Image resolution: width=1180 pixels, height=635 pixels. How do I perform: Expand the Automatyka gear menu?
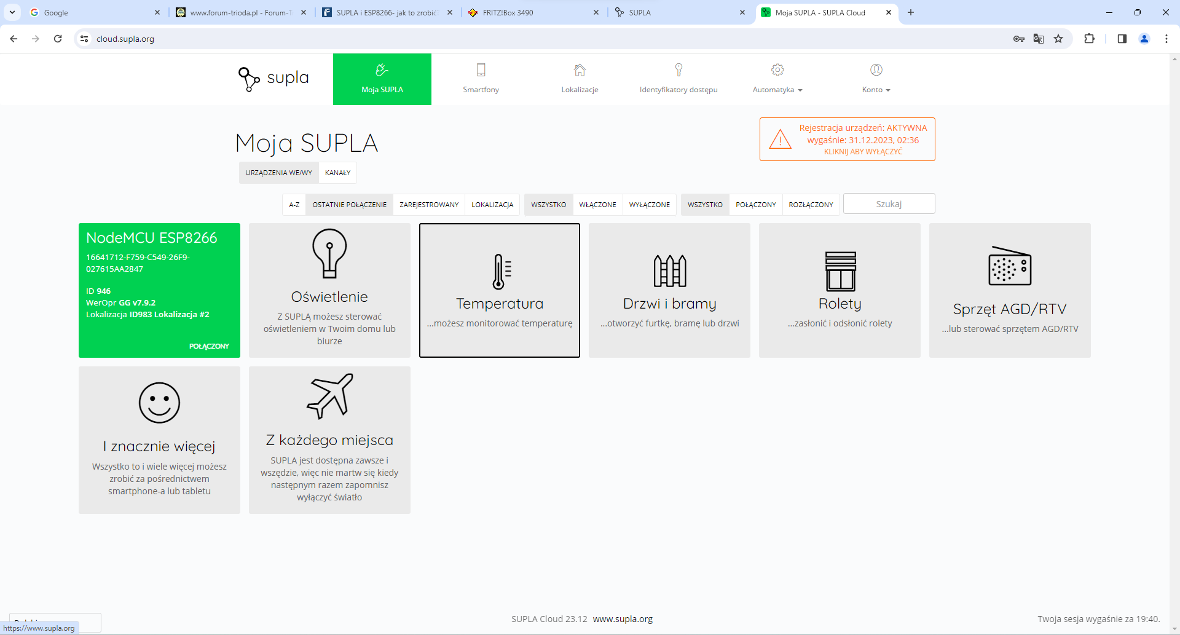777,79
